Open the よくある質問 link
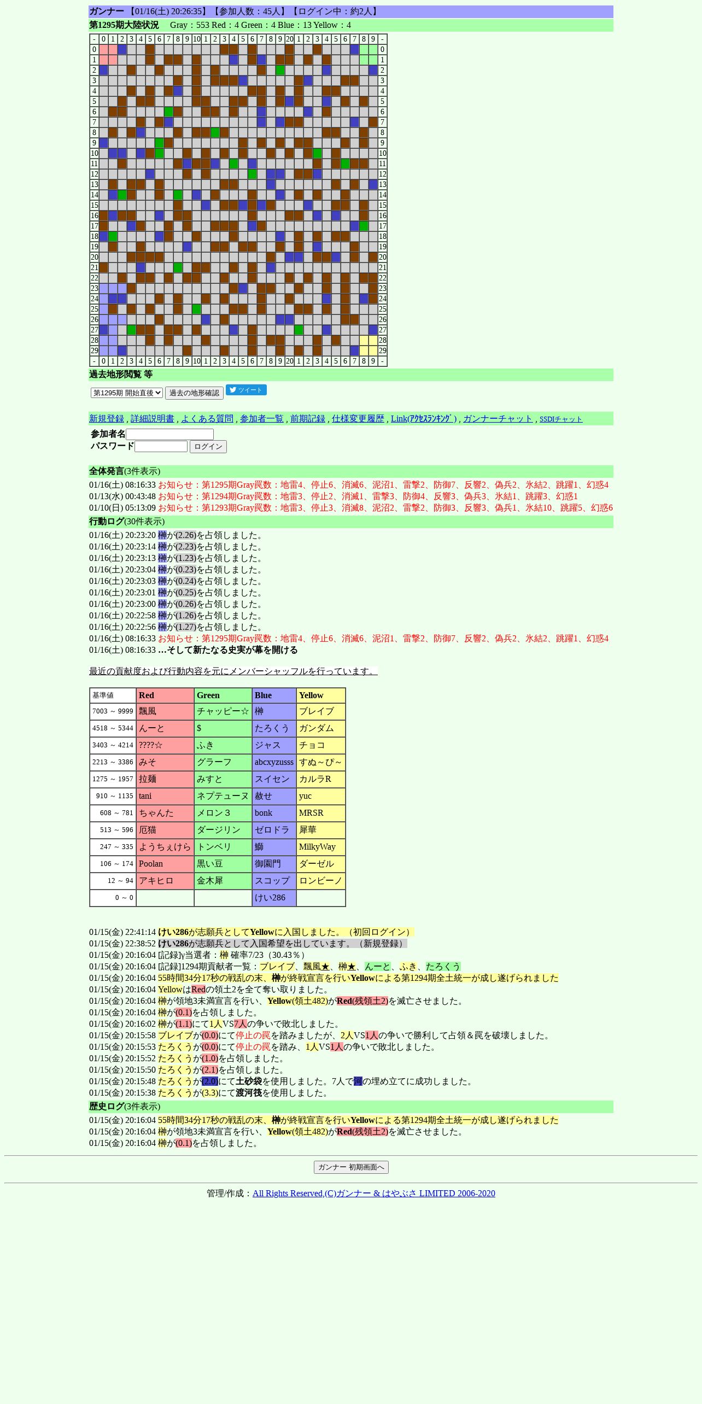This screenshot has width=702, height=1404. [x=207, y=418]
